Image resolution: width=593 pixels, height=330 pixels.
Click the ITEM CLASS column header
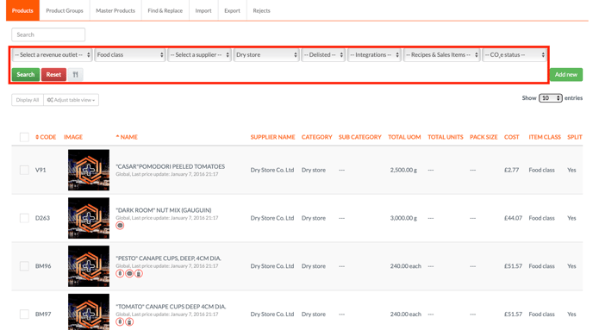[545, 137]
